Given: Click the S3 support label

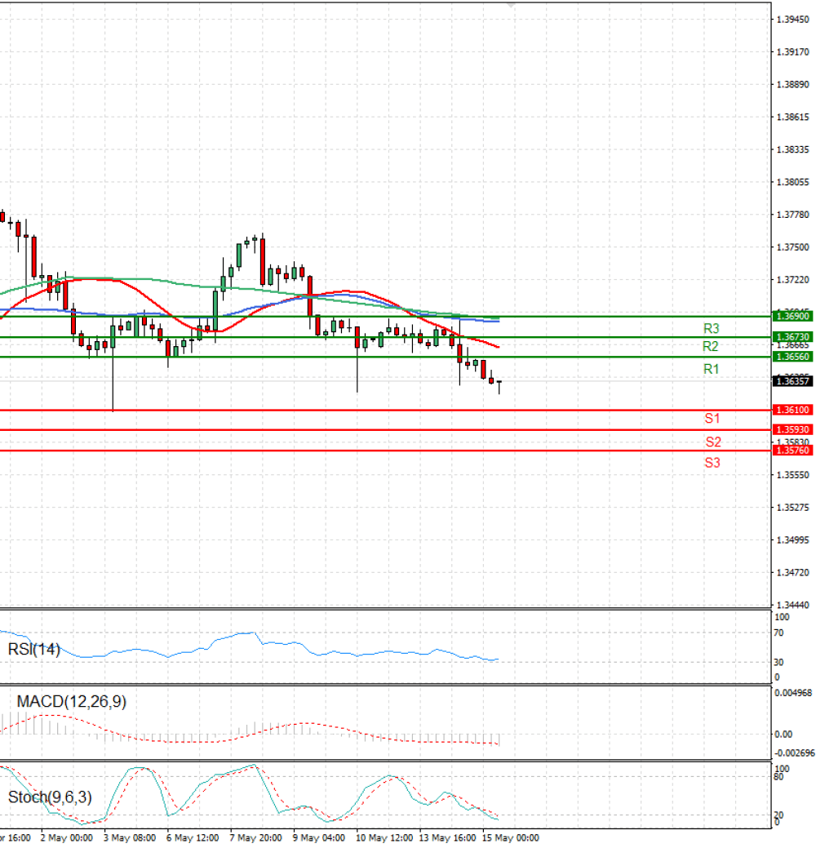Looking at the screenshot, I should [x=712, y=463].
